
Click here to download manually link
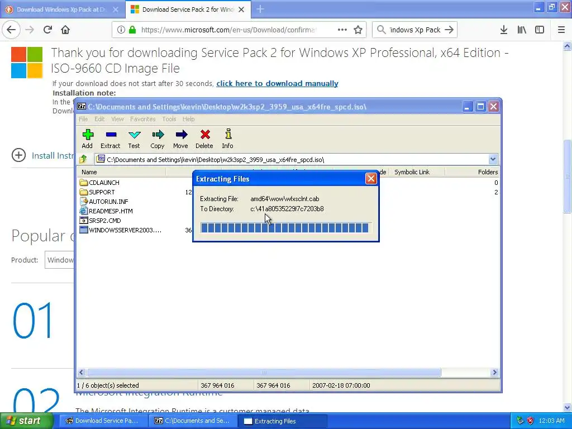[277, 84]
